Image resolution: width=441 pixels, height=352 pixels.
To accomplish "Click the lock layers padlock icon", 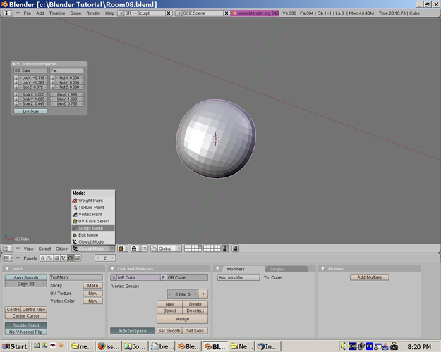I will coord(225,249).
